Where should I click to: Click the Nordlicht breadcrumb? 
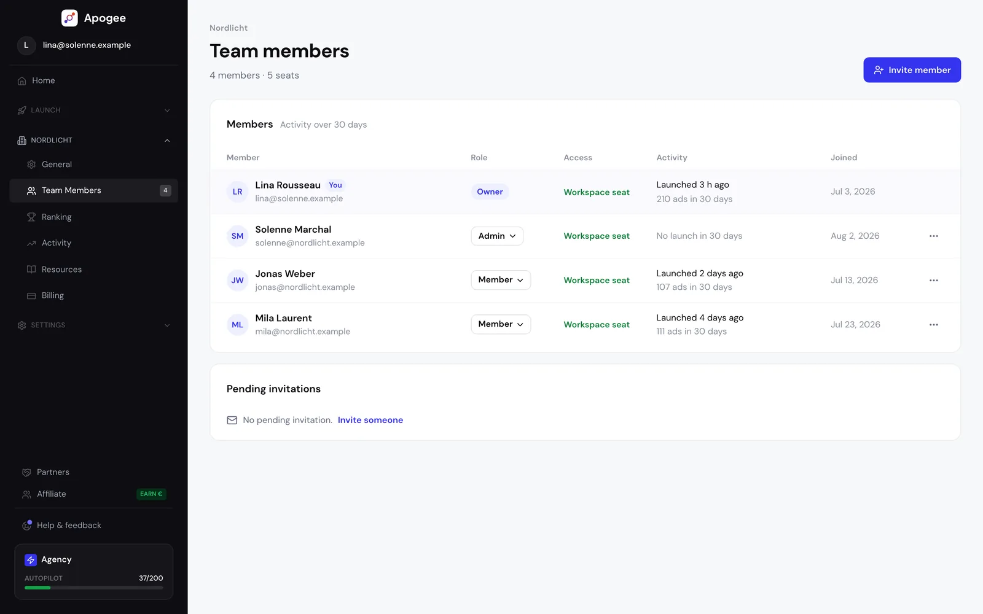point(229,28)
